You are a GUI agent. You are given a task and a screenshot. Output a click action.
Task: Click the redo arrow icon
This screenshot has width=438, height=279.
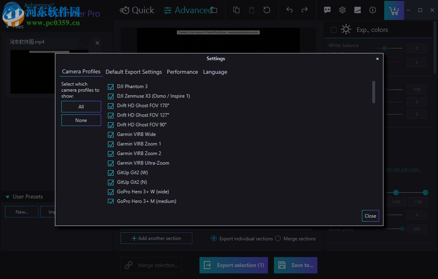pos(305,10)
